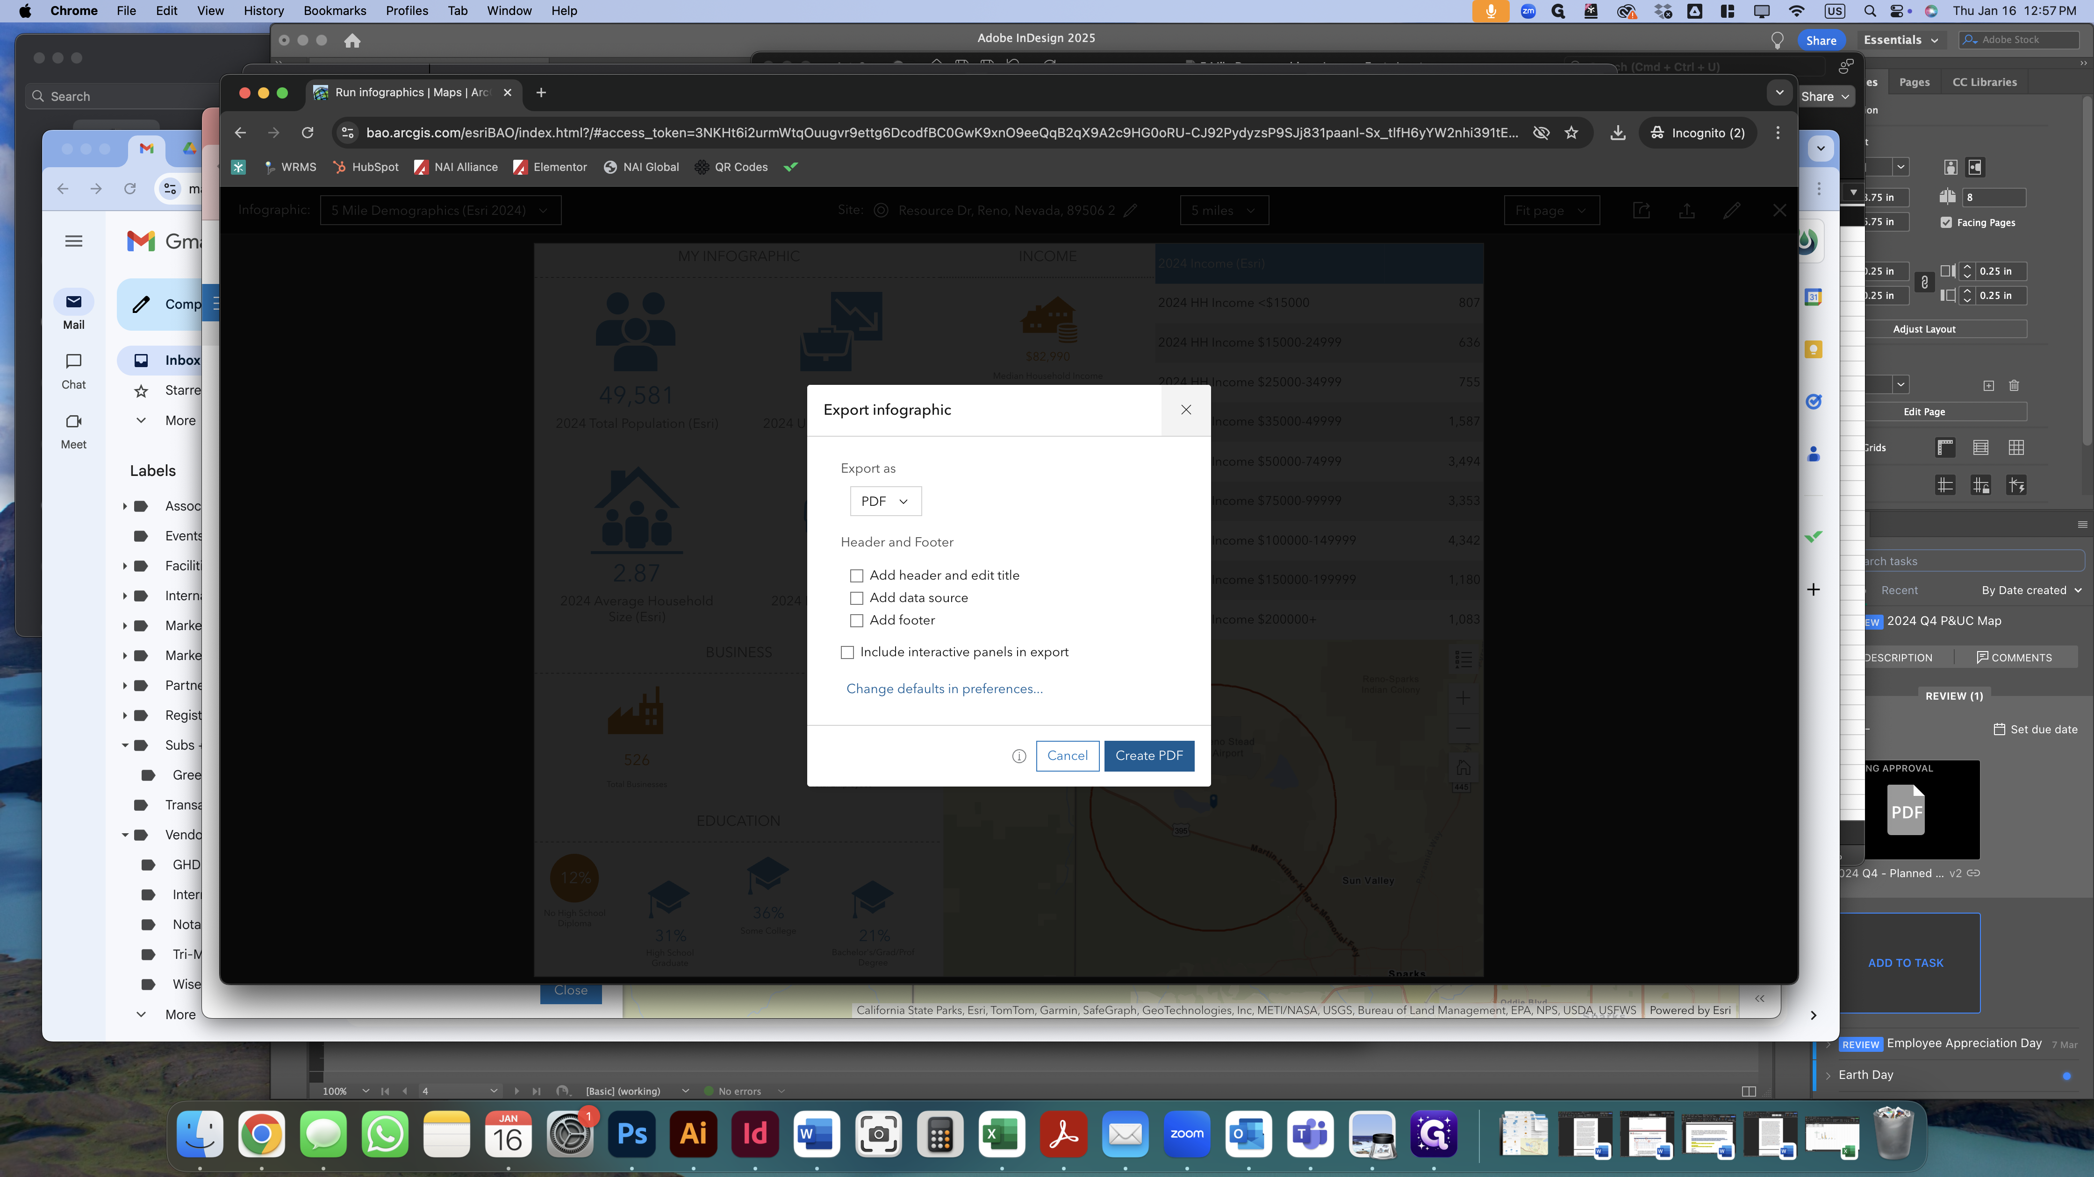Open Chrome downloads icon

(x=1618, y=133)
